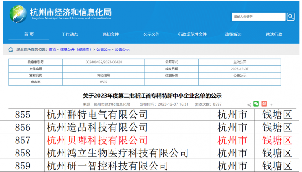Click 杭州造品科技有限公司
The image size is (302, 172).
tap(97, 128)
